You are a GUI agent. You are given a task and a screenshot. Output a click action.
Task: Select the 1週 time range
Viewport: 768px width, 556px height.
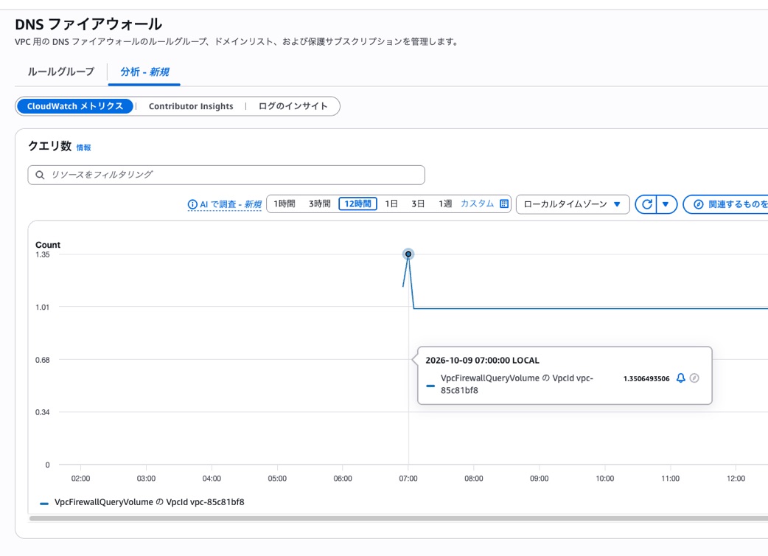[444, 204]
